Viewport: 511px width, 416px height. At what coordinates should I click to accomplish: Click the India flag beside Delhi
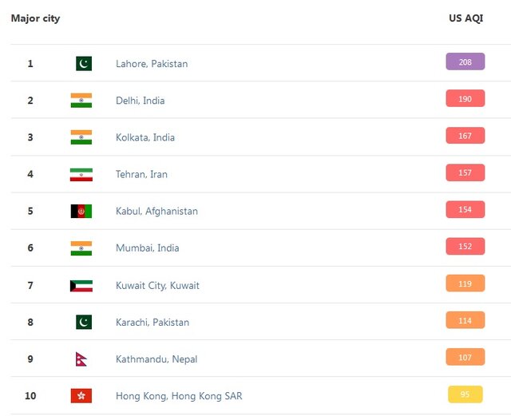pyautogui.click(x=81, y=101)
